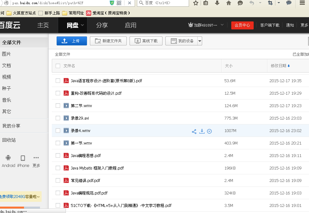The height and width of the screenshot is (213, 309).
Task: Check the box for Java Mybatis 框架入门教程.pdf
Action: [x=58, y=168]
